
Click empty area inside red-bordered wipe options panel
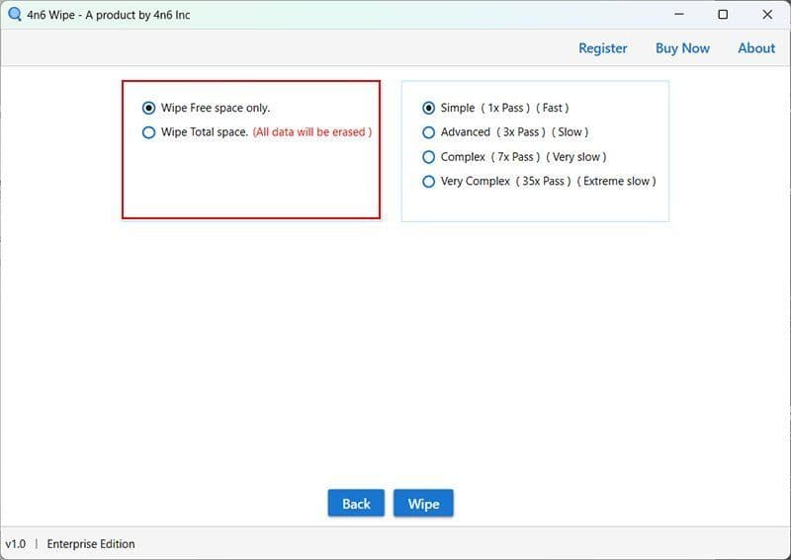coord(250,181)
